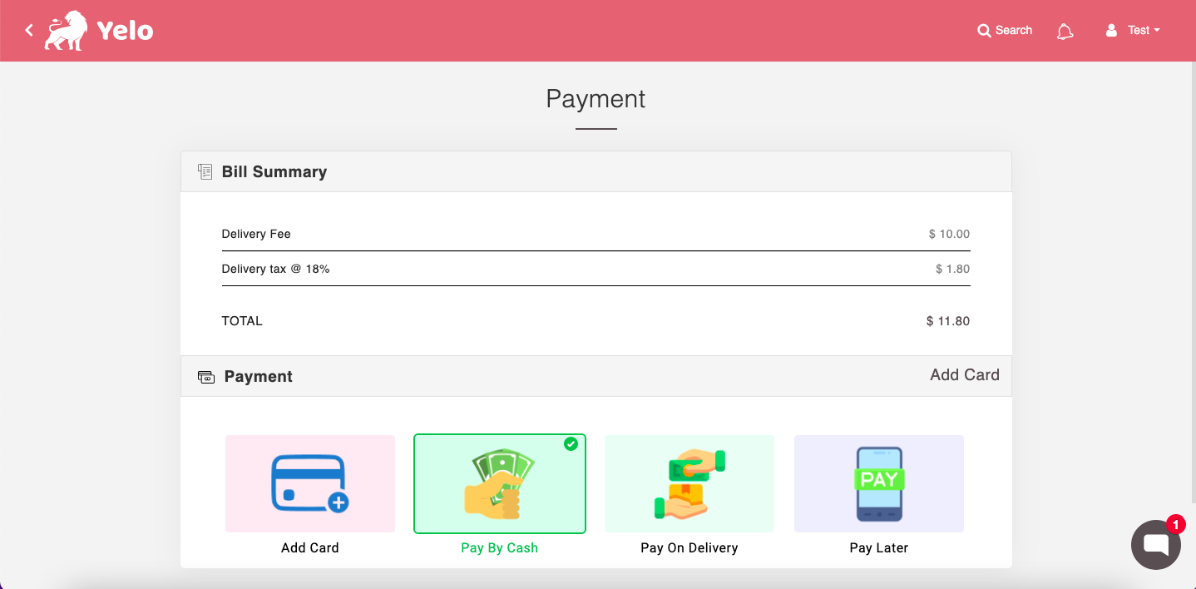Image resolution: width=1196 pixels, height=589 pixels.
Task: Go back using the header arrow
Action: click(x=29, y=30)
